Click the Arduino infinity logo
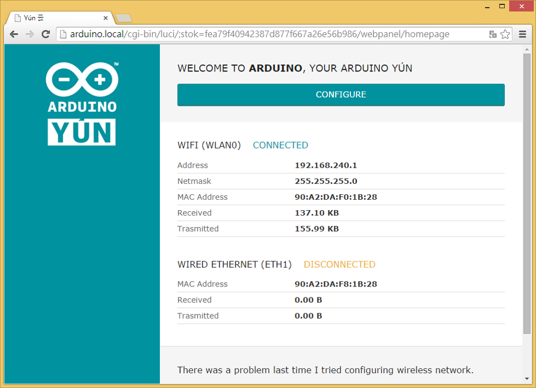Viewport: 536px width, 388px height. tap(82, 79)
